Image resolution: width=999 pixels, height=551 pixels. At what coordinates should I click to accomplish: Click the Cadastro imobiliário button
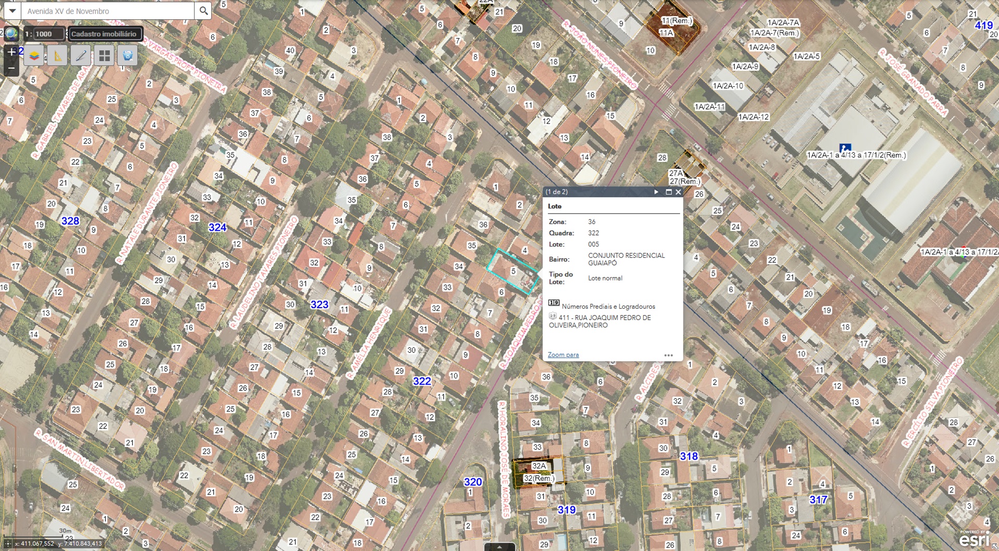pos(104,34)
